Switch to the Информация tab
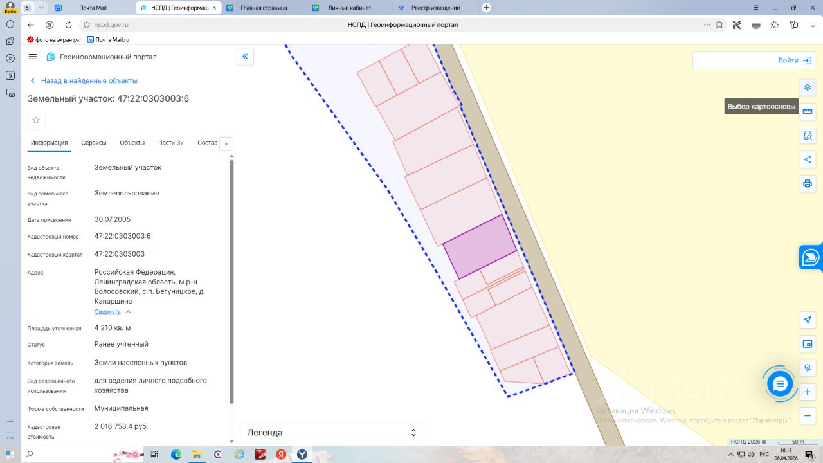This screenshot has height=463, width=823. coord(50,143)
